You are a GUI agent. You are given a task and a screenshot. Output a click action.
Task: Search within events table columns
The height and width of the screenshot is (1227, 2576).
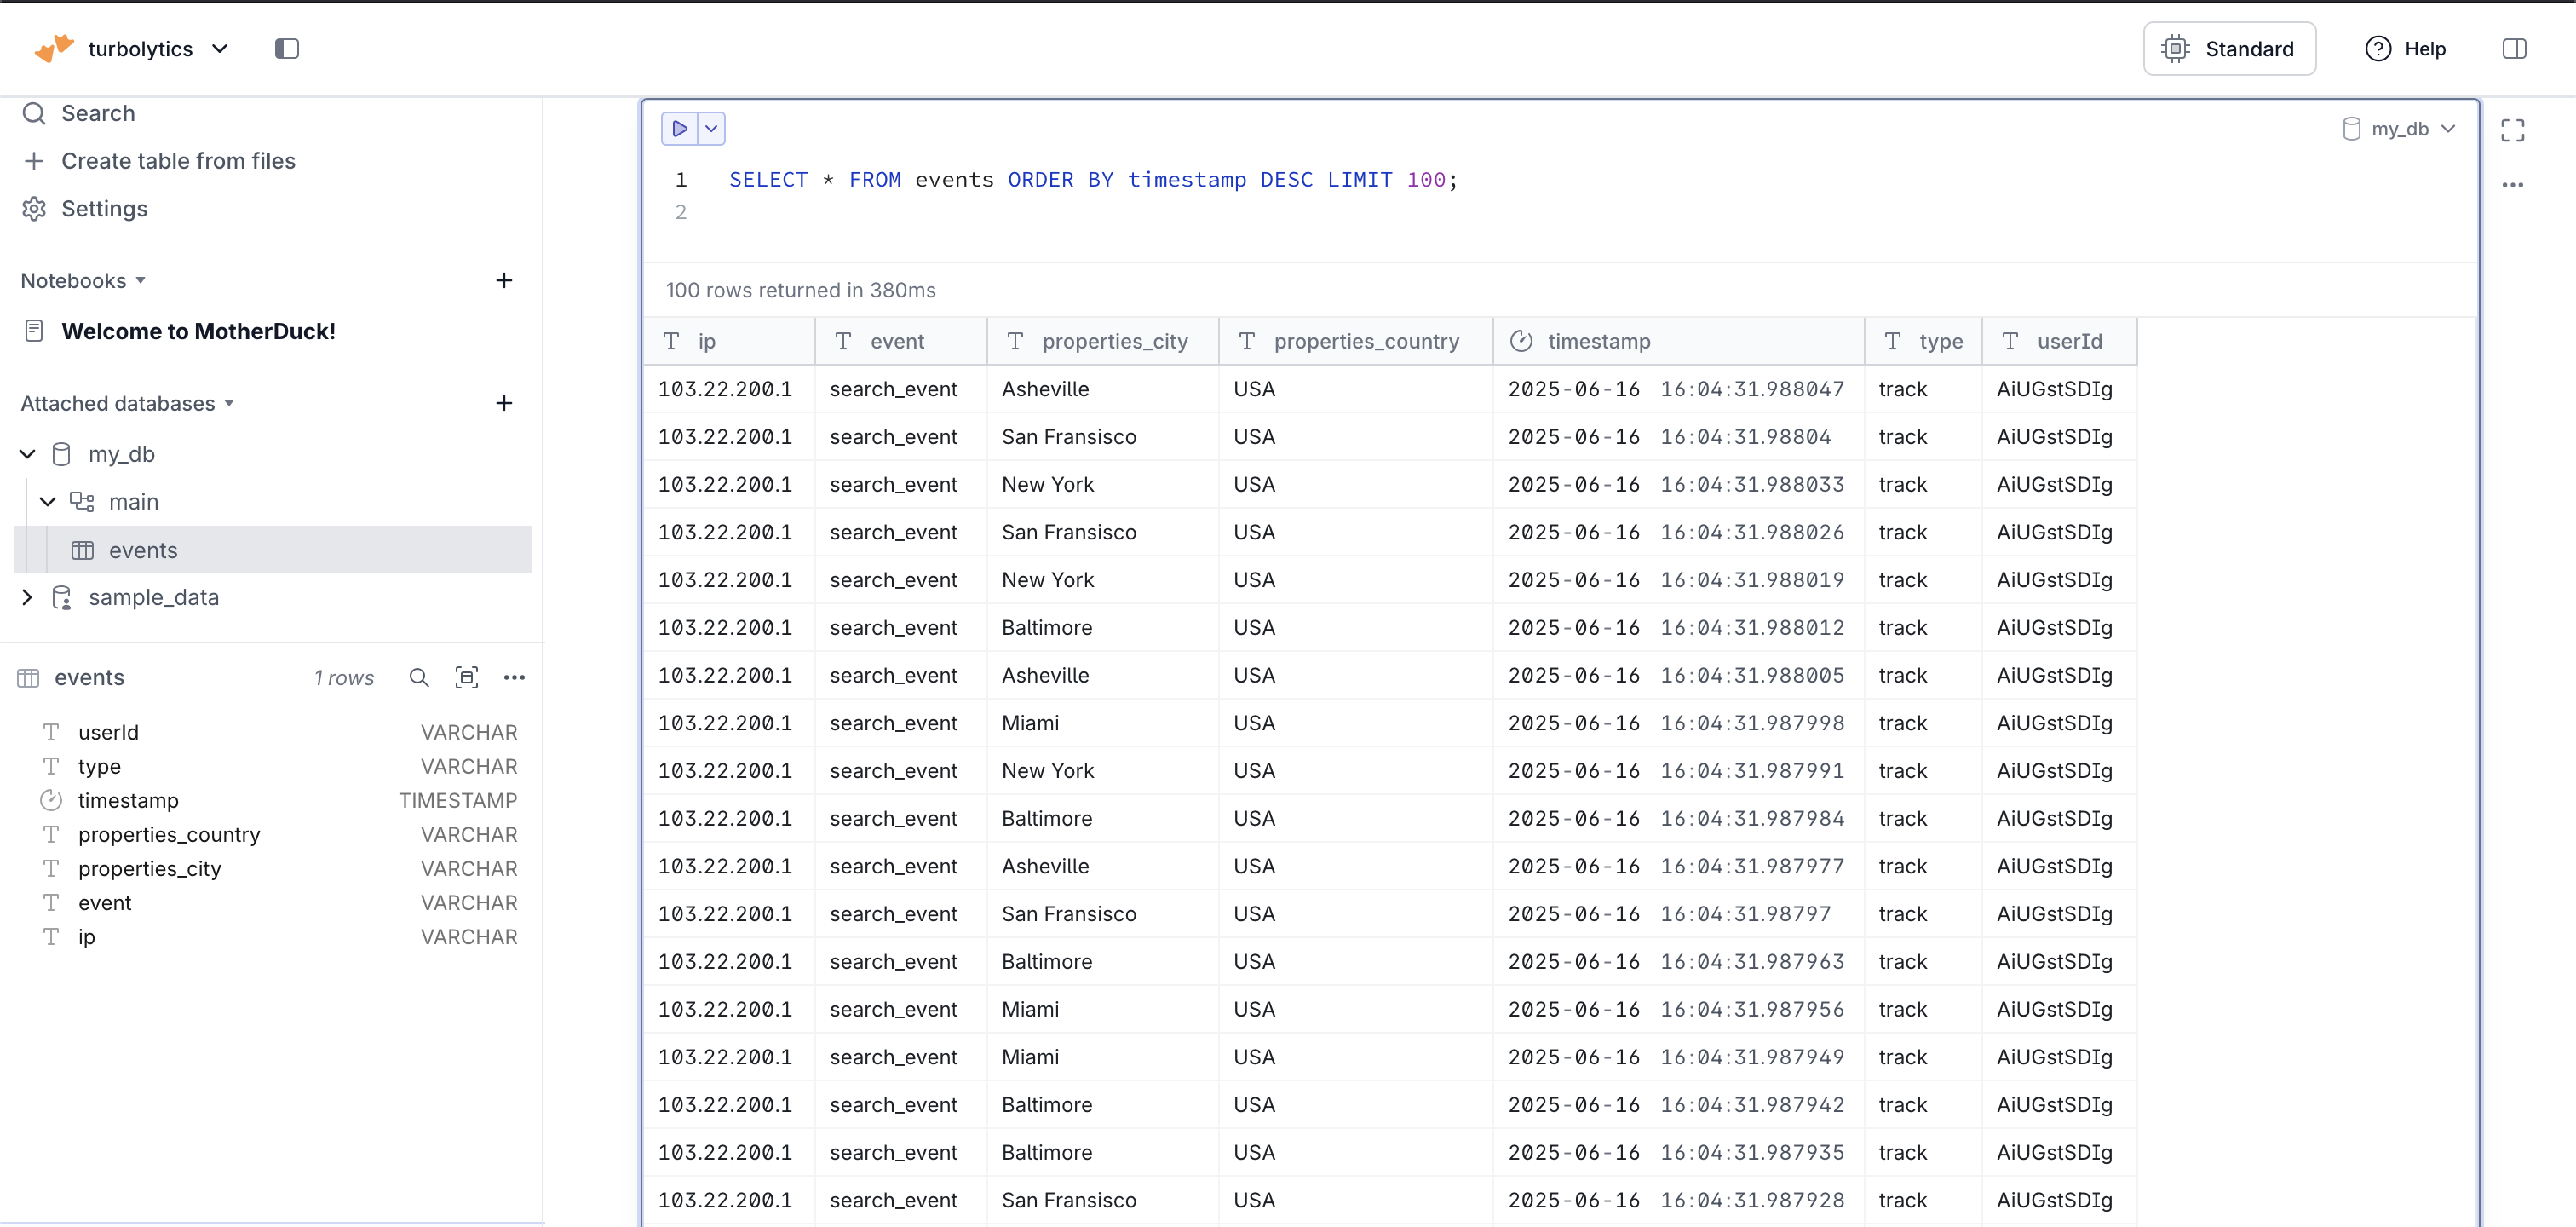click(419, 677)
